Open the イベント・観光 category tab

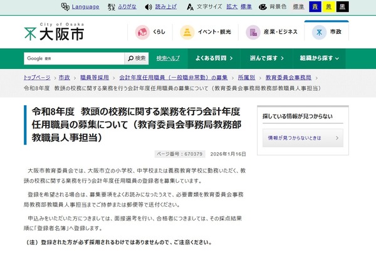[x=206, y=32]
